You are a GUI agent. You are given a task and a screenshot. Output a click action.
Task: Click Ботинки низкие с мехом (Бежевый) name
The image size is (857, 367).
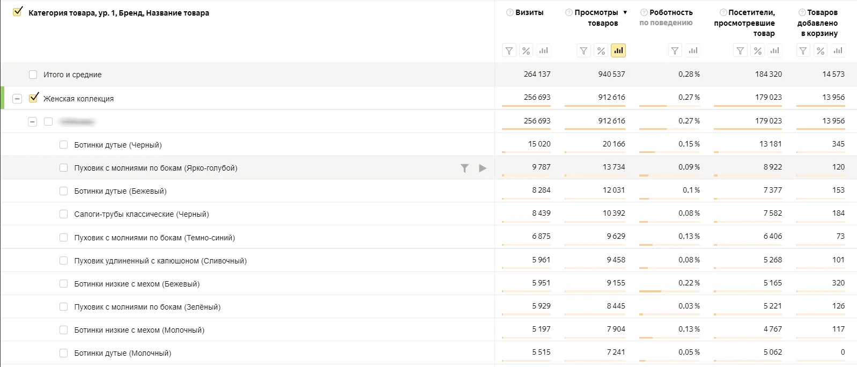pyautogui.click(x=137, y=284)
